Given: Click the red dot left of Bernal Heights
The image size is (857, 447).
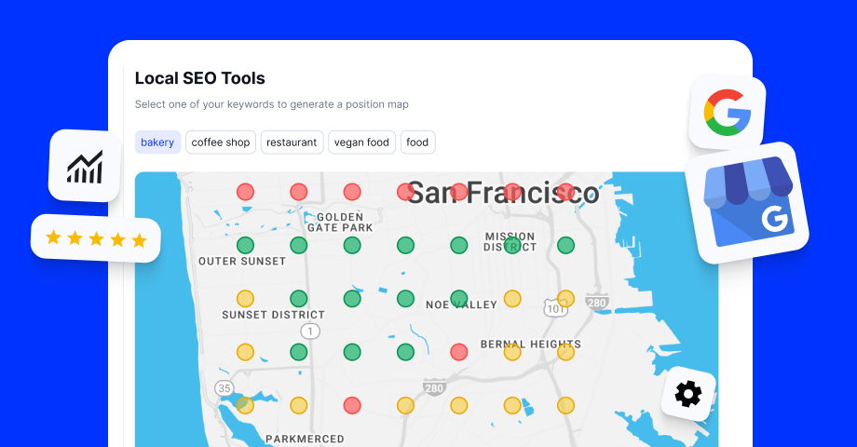Looking at the screenshot, I should (458, 352).
